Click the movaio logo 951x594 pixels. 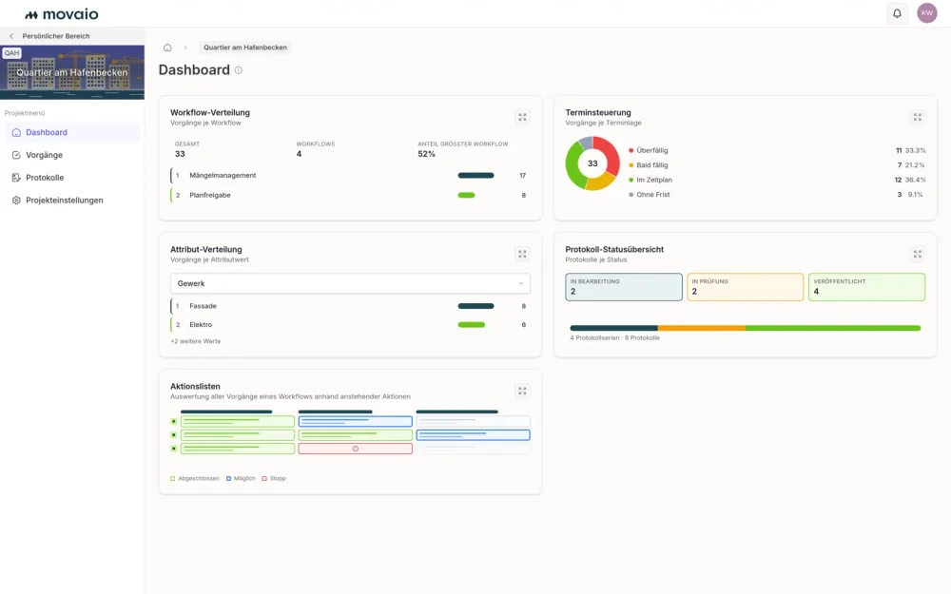tap(61, 14)
